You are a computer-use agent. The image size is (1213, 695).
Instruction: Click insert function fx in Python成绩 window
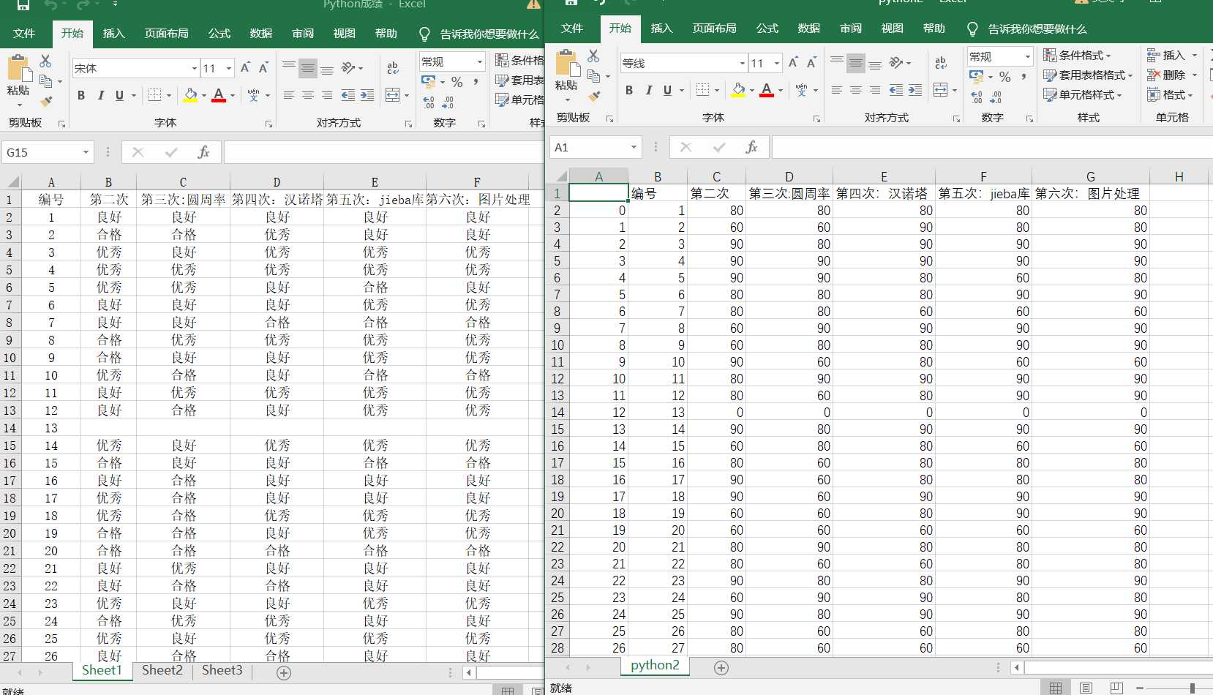click(203, 152)
